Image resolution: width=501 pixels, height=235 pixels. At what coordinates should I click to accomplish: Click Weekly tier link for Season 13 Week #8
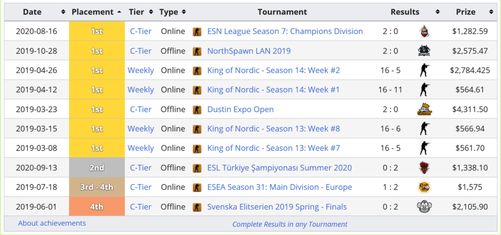pos(140,129)
